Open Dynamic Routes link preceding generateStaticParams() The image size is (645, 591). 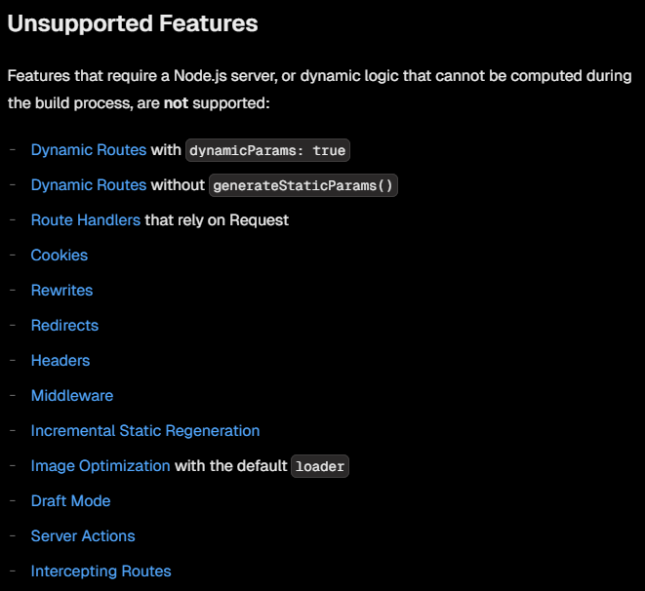coord(88,185)
